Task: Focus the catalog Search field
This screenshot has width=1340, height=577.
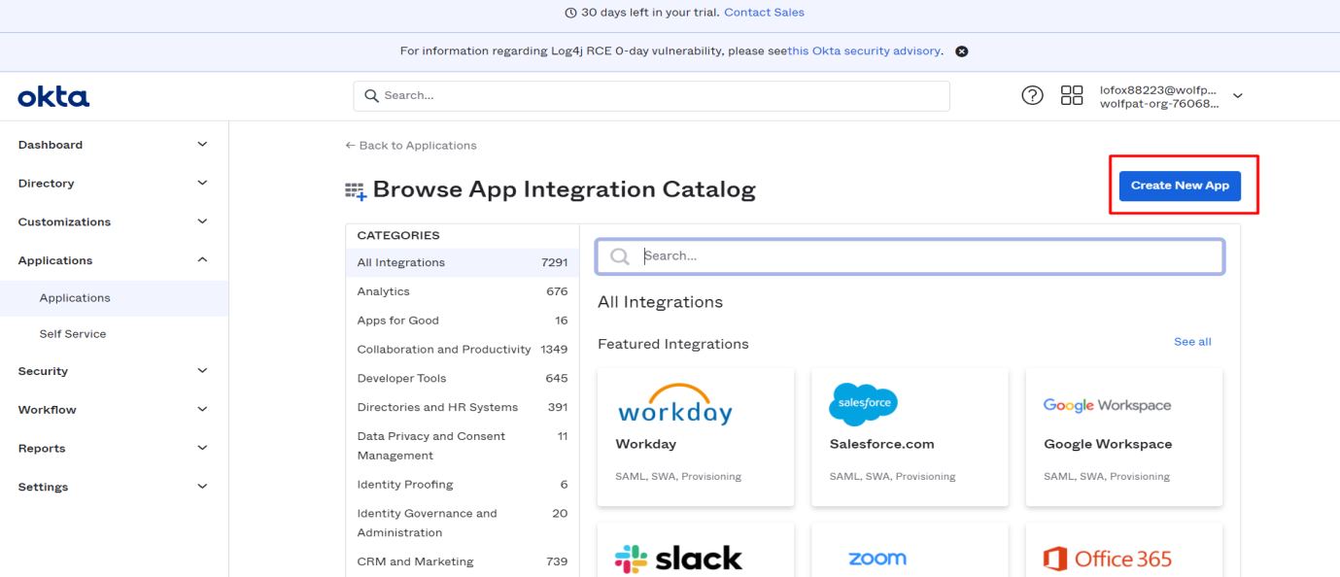Action: (910, 256)
